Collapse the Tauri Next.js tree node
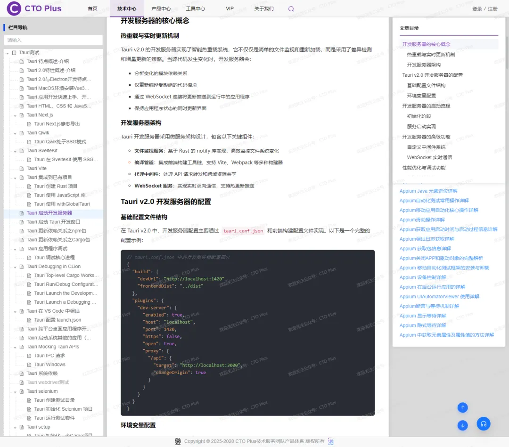Image resolution: width=509 pixels, height=447 pixels. point(15,115)
